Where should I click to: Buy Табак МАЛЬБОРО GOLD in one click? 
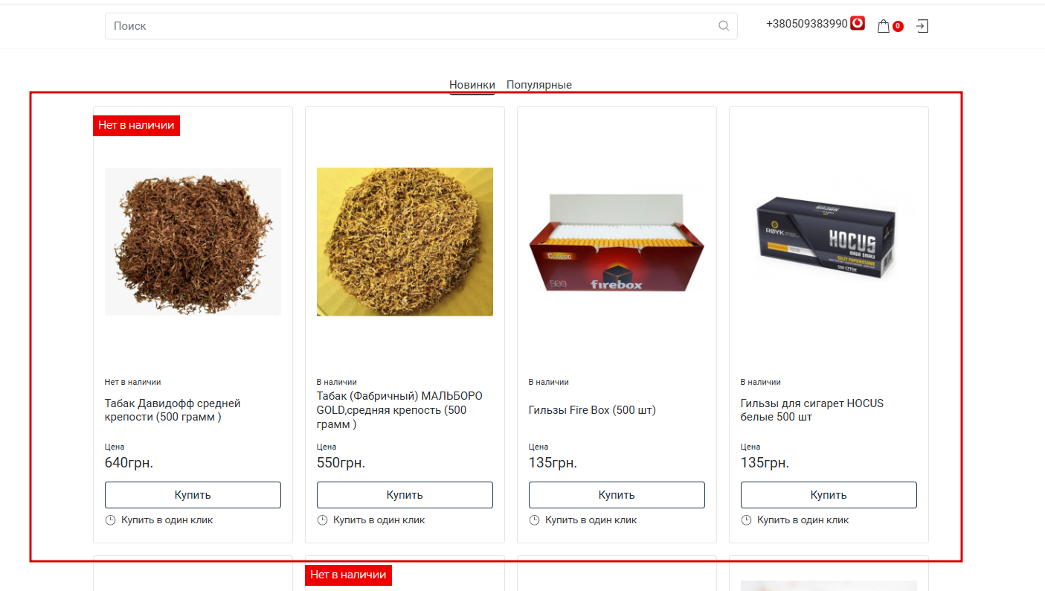pos(379,520)
